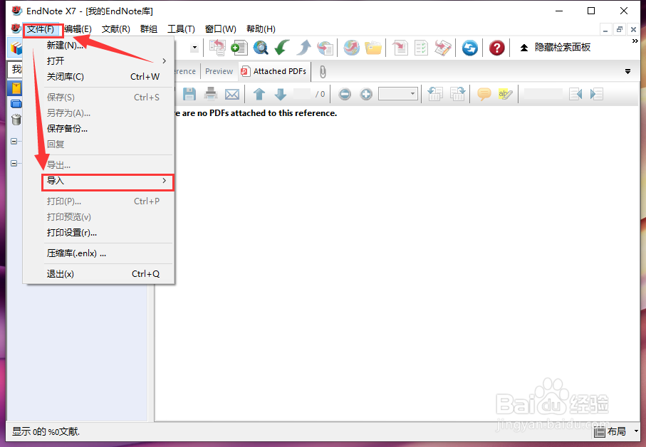Screen dimensions: 646x447
Task: Rotate PDF page counterclockwise icon
Action: point(435,94)
